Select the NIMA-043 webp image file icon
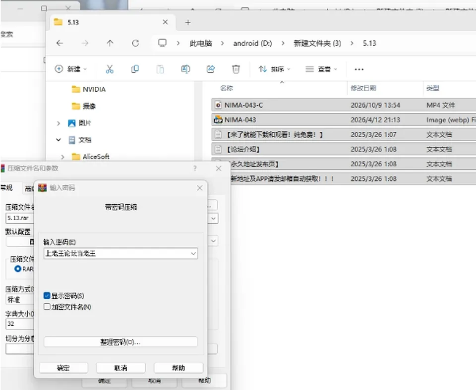The width and height of the screenshot is (476, 390). click(x=218, y=119)
